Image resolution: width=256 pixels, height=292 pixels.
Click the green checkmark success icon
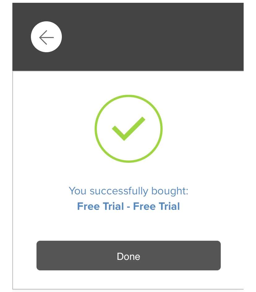pos(129,129)
